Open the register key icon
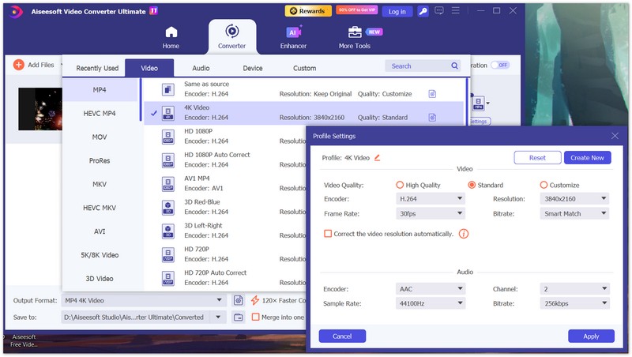 coord(423,11)
